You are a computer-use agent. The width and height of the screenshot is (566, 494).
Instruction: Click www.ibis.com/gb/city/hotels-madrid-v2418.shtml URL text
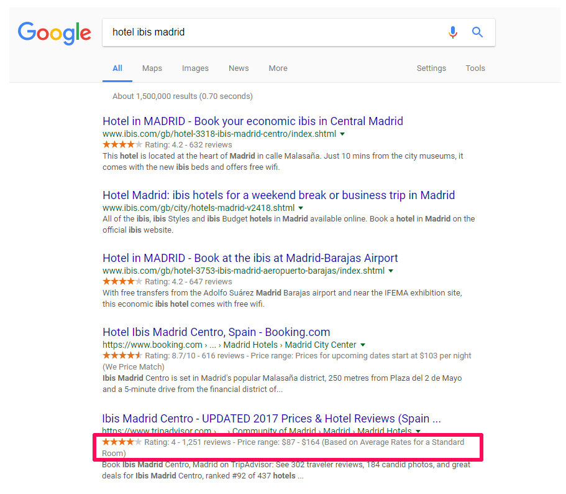[199, 208]
